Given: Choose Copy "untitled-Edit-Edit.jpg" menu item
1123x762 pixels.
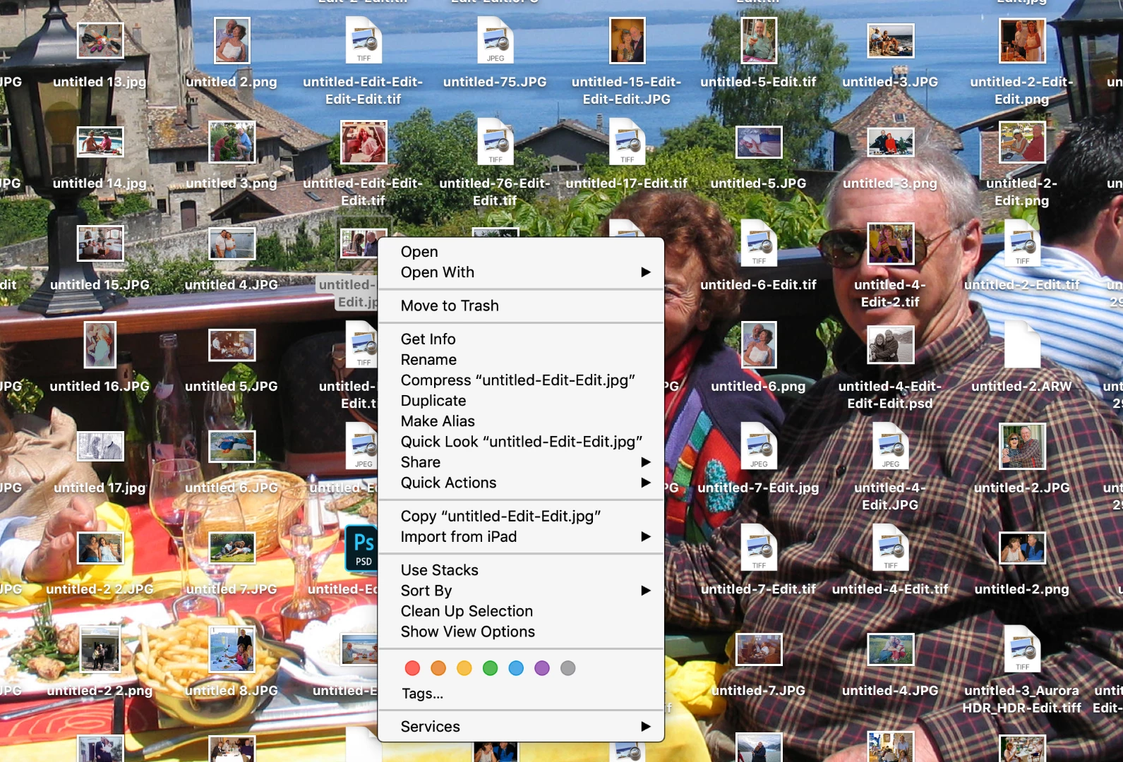Looking at the screenshot, I should 521,516.
